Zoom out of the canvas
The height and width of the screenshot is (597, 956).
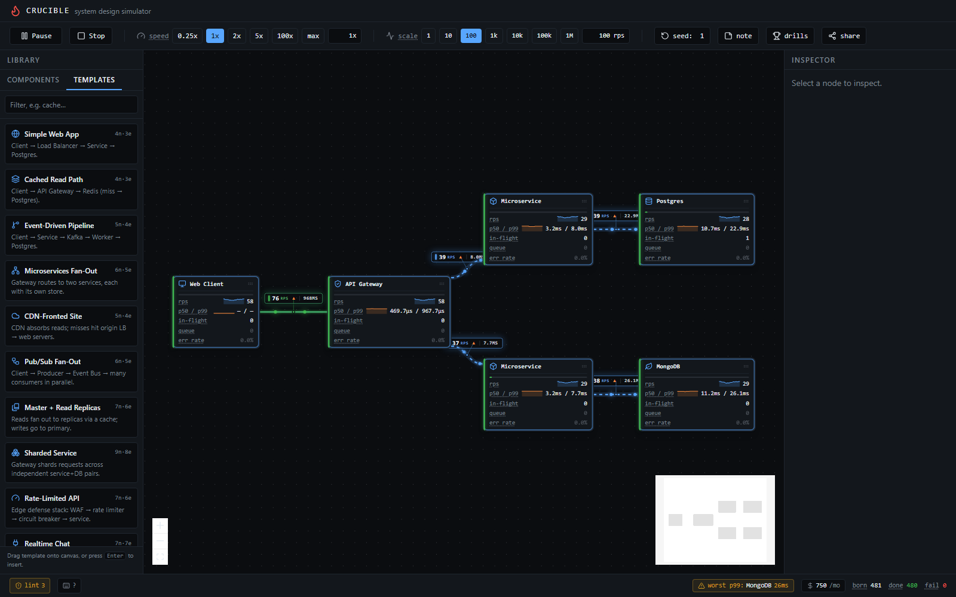pos(160,541)
